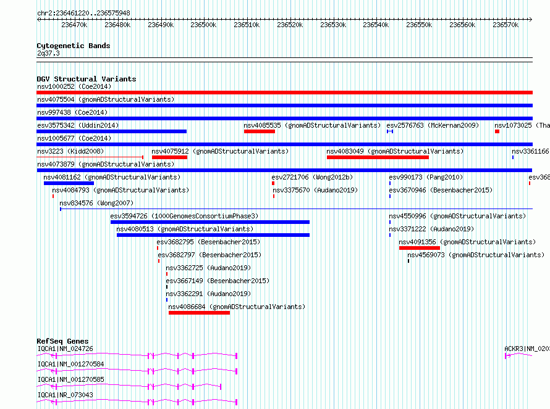Viewport: 550px width, 409px height.
Task: Click nsv4073879 gnomAD variant label
Action: pyautogui.click(x=106, y=164)
